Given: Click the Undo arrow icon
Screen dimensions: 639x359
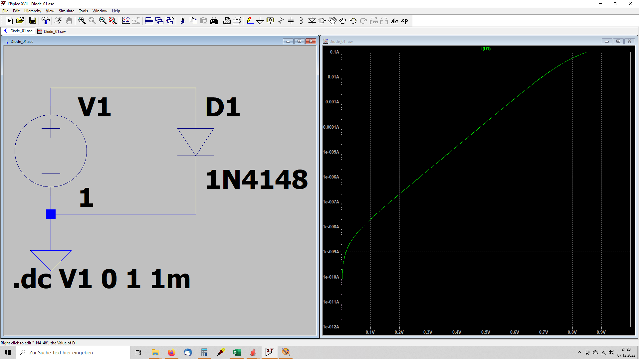Looking at the screenshot, I should pyautogui.click(x=353, y=21).
